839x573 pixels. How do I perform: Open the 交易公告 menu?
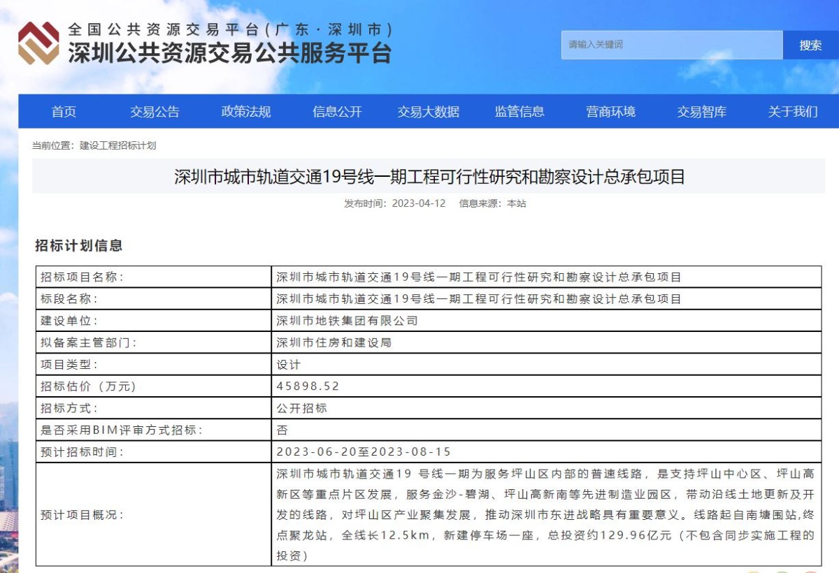pos(155,112)
